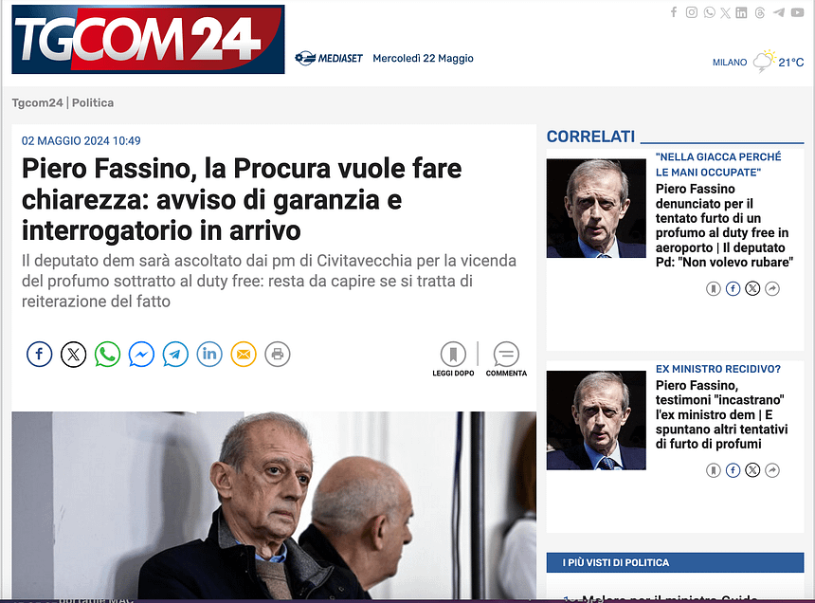Bookmark first related article for later
815x603 pixels.
[x=713, y=288]
